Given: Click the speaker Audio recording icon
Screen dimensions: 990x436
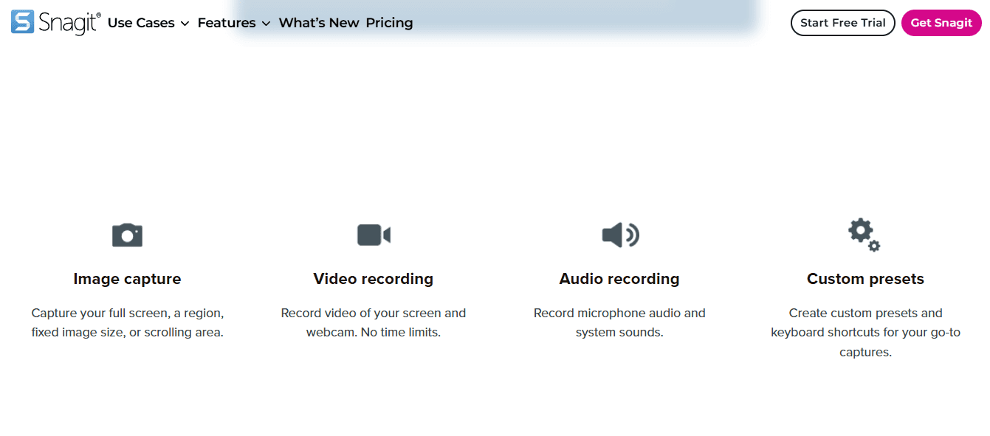Looking at the screenshot, I should tap(620, 235).
